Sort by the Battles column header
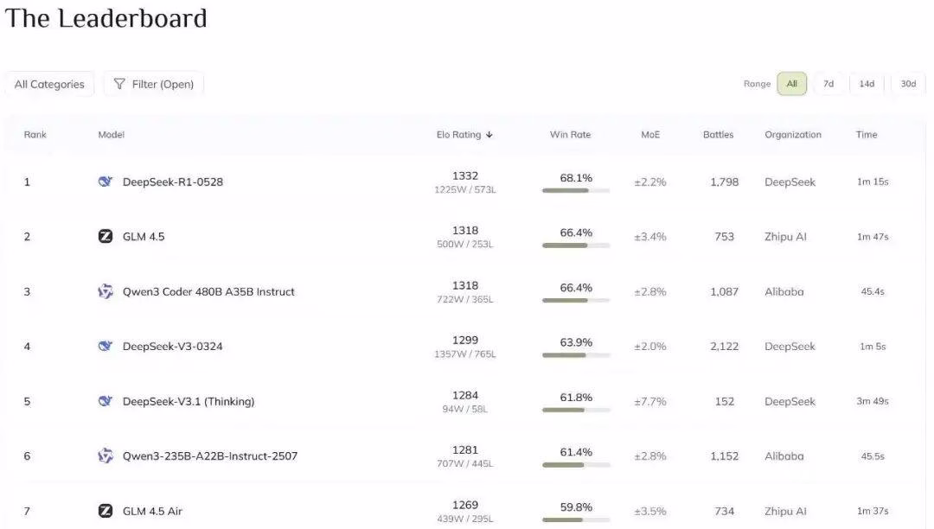Screen dimensions: 934x529 click(x=718, y=135)
